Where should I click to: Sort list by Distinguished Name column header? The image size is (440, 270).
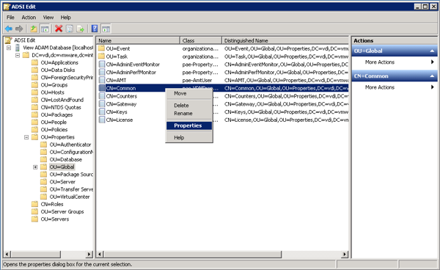coord(285,40)
